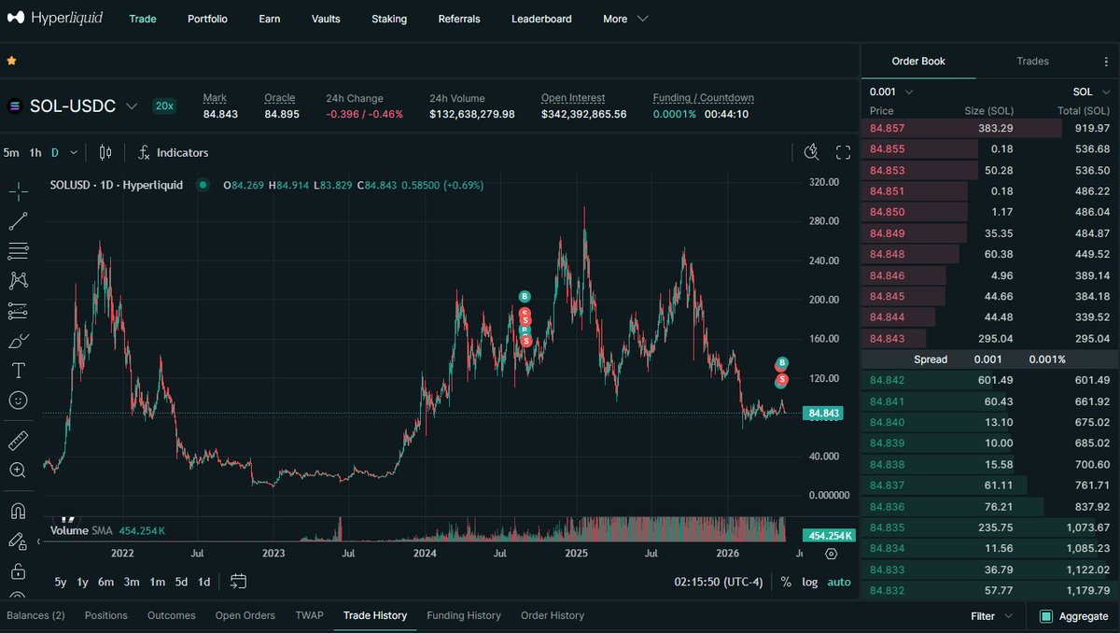Click bid price 84.842 in order book
Screen dimensions: 1120x633
click(x=887, y=380)
